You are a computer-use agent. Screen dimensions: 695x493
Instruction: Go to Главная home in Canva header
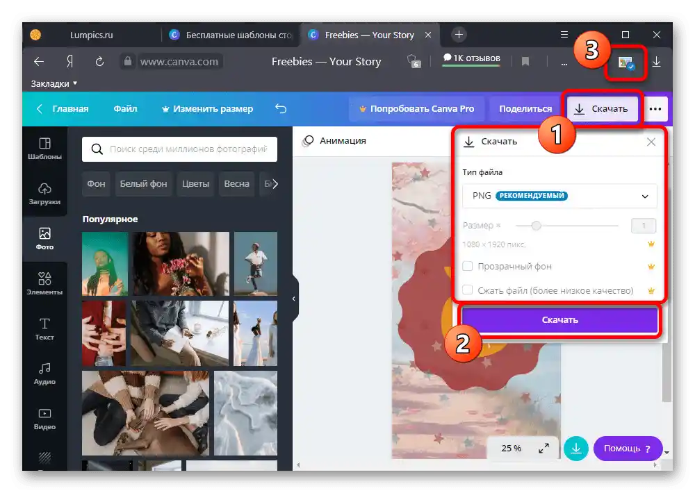(x=62, y=109)
